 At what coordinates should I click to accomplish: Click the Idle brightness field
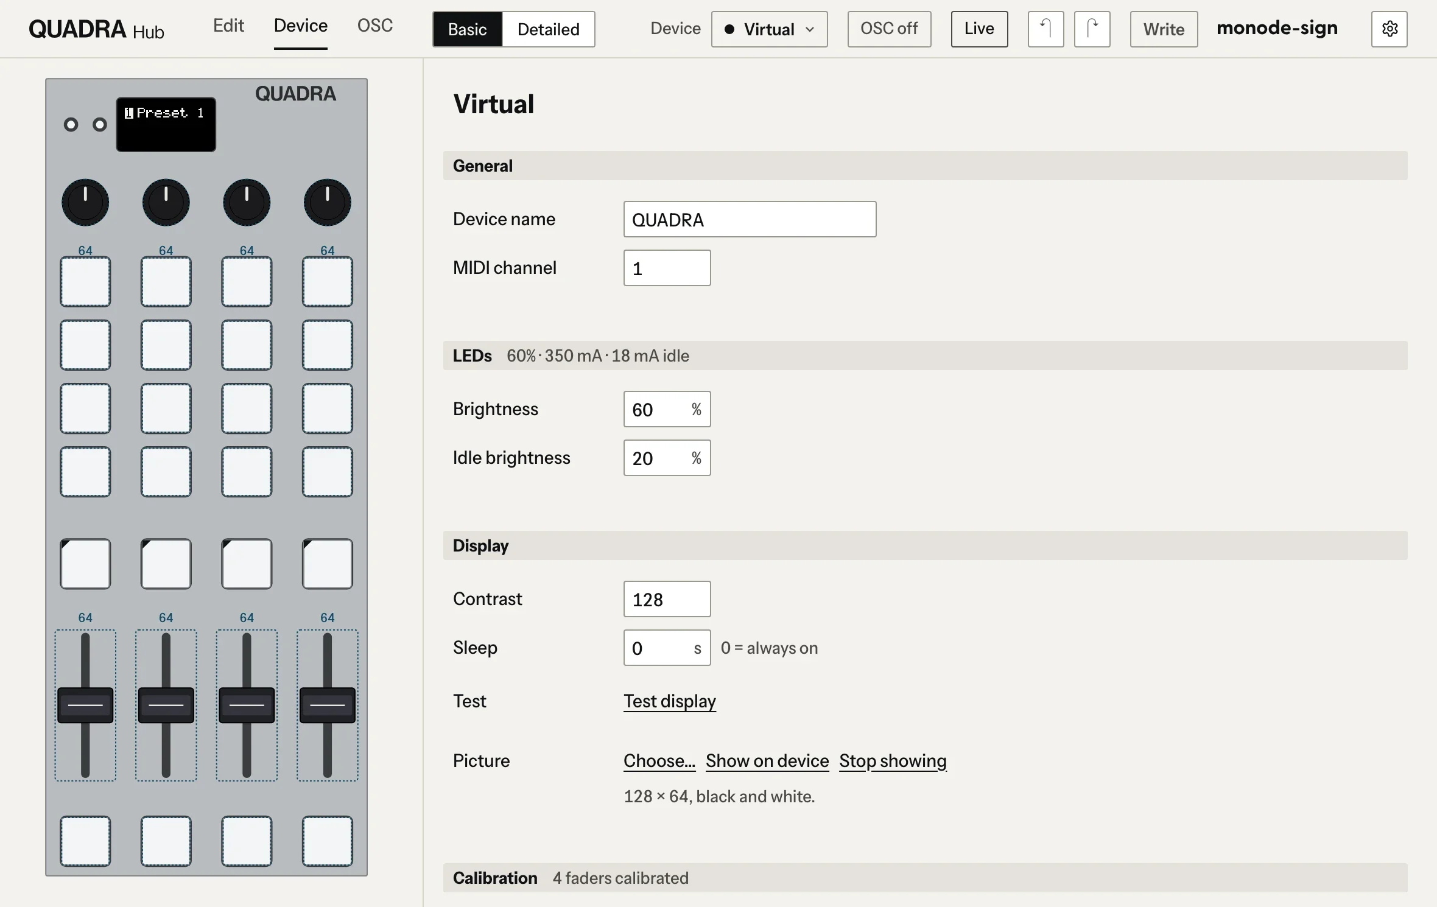667,458
